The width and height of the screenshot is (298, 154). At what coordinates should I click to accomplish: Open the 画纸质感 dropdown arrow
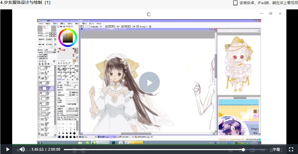coord(55,39)
